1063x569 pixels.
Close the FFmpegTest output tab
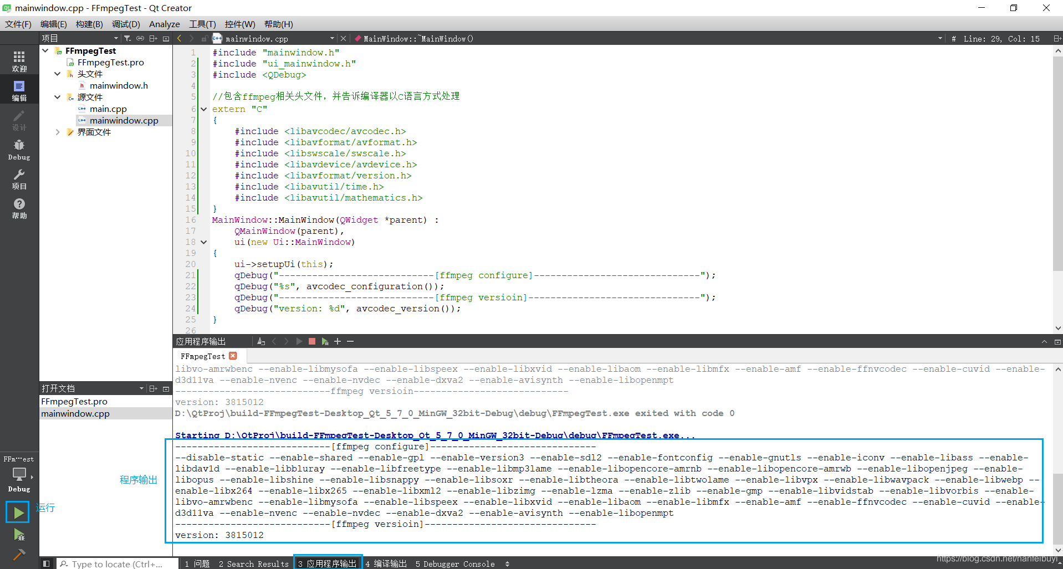(x=233, y=356)
